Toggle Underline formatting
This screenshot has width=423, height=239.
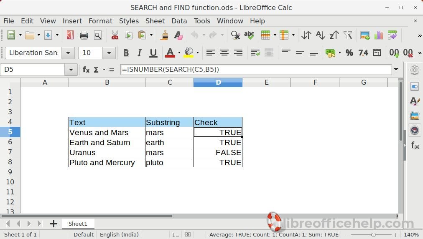tap(153, 53)
